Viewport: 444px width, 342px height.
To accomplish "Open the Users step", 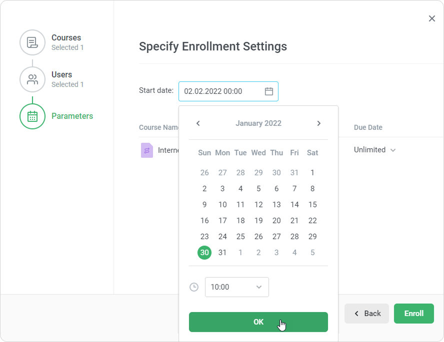I will tap(62, 75).
